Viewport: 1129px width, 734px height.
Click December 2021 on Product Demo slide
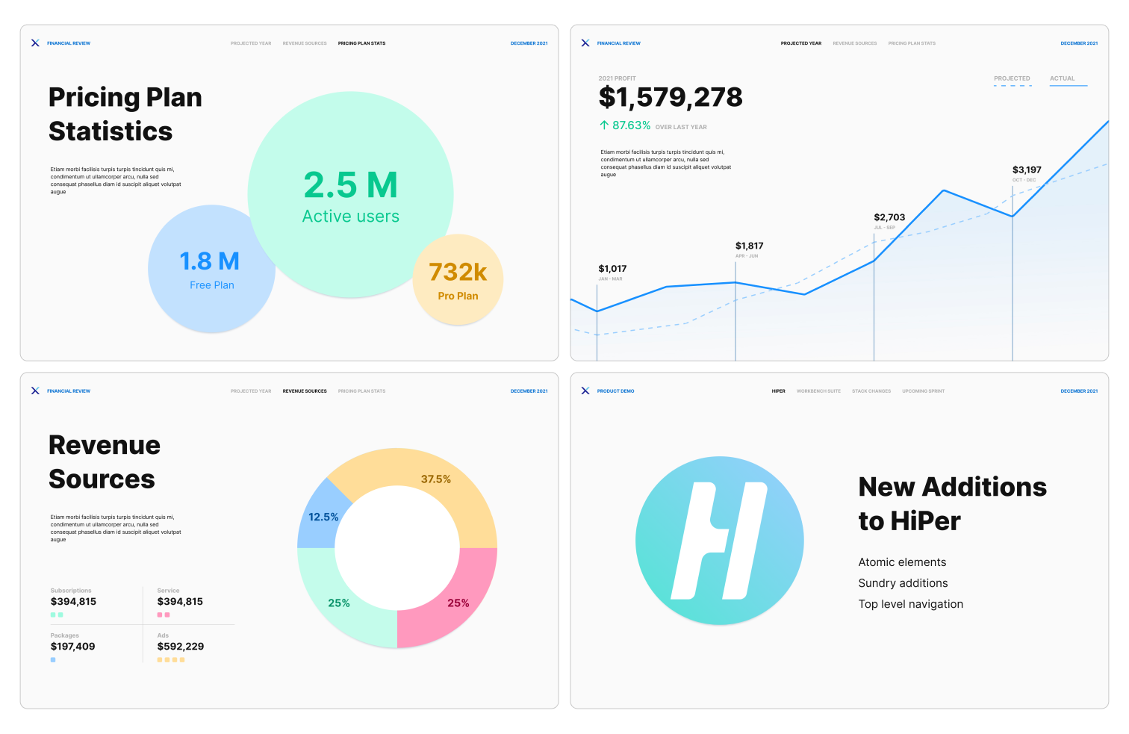coord(1080,391)
